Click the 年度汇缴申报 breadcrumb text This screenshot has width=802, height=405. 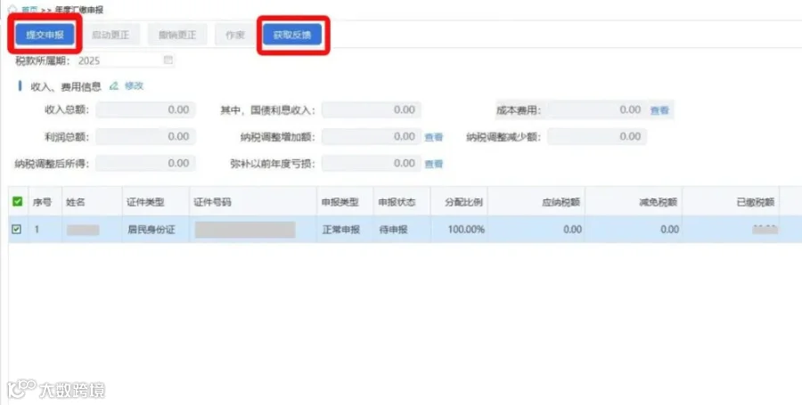pyautogui.click(x=78, y=10)
